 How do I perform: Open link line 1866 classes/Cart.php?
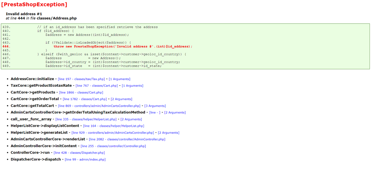81,92
